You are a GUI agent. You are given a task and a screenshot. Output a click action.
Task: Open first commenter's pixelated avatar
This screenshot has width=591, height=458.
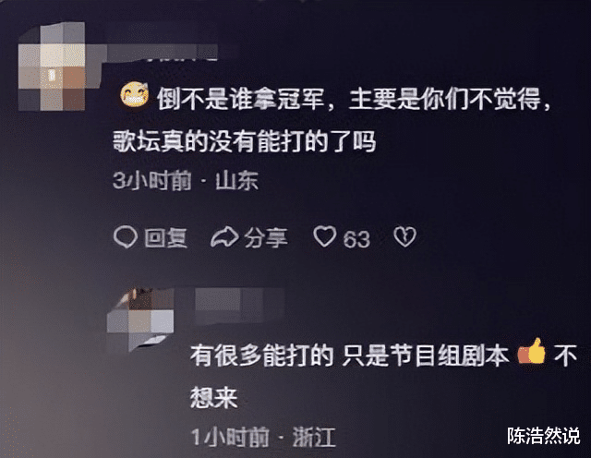52,66
